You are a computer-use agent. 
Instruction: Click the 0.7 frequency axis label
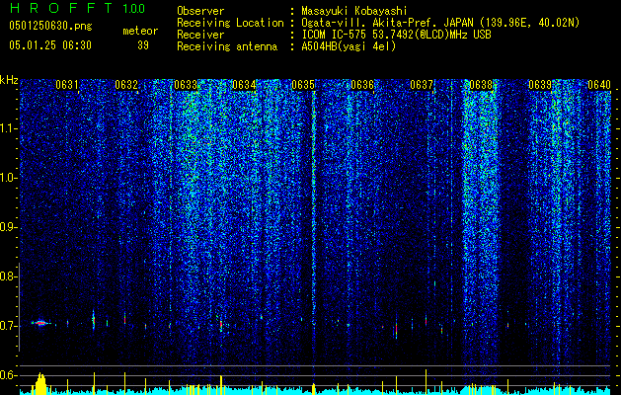(x=8, y=326)
